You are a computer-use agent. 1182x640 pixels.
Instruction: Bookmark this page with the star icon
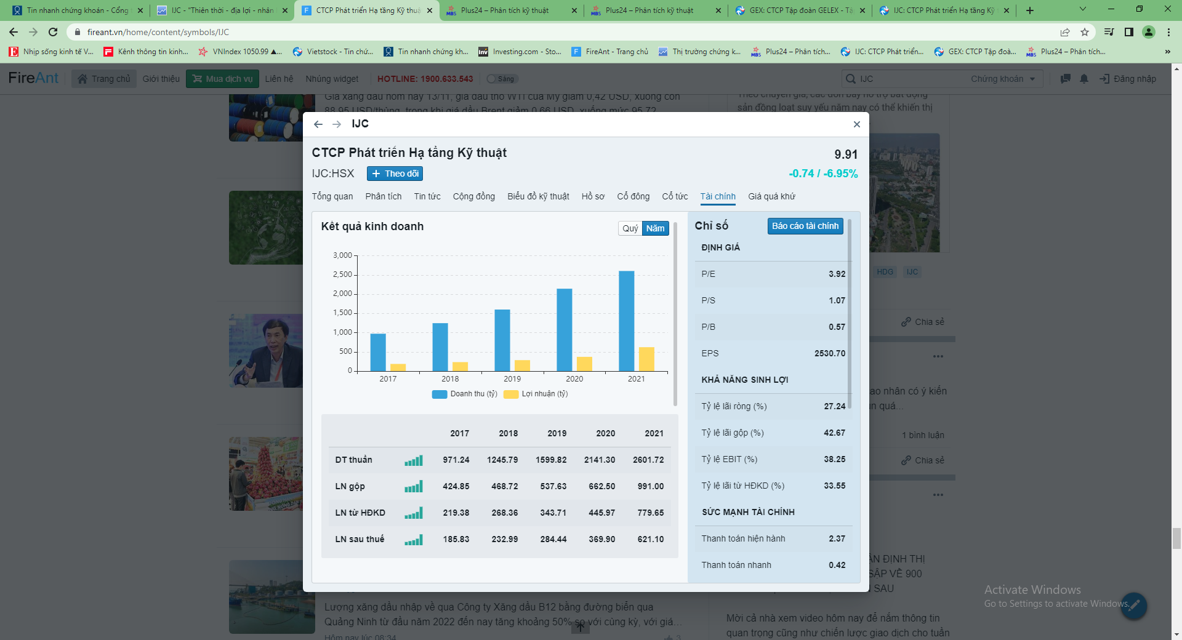pos(1085,32)
